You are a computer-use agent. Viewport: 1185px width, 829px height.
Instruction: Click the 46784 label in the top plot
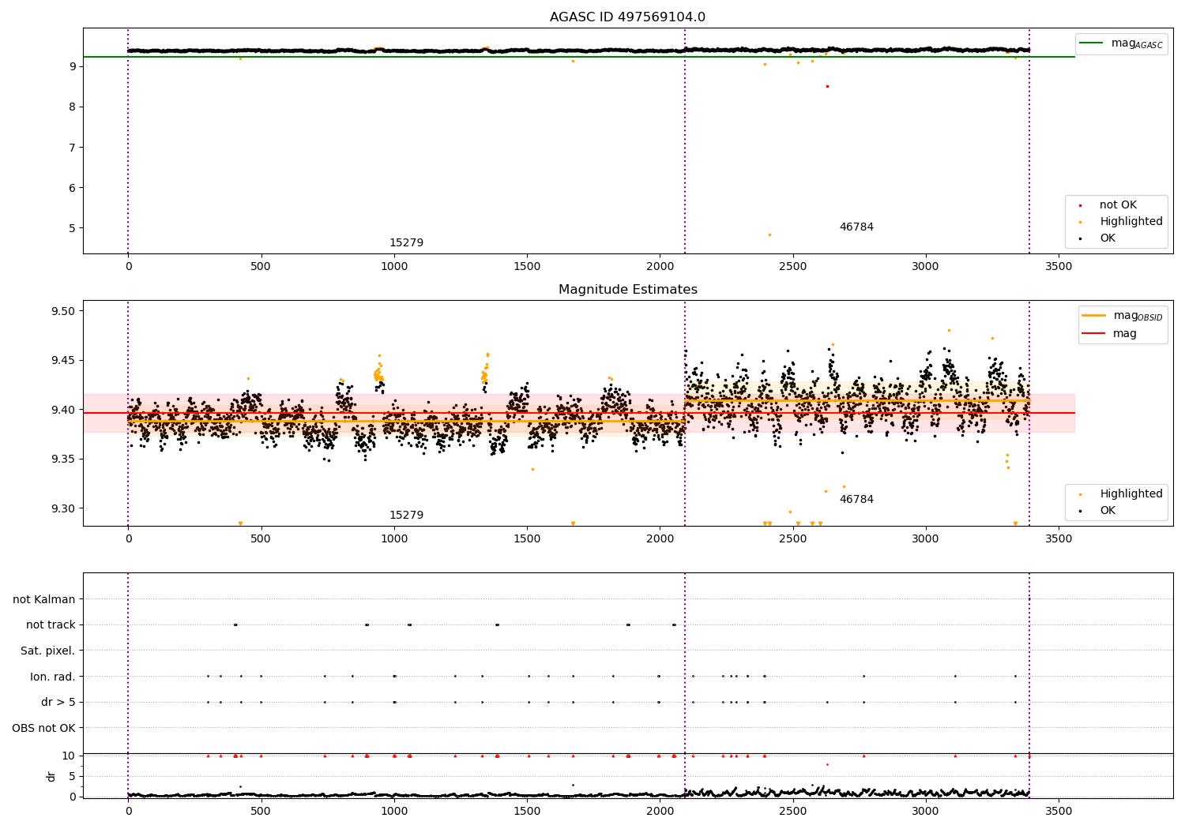coord(856,227)
